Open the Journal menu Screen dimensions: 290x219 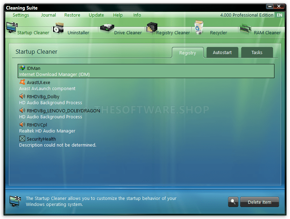[x=48, y=15]
